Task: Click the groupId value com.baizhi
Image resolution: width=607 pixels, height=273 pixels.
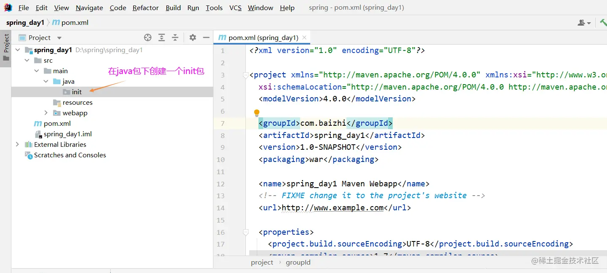Action: click(323, 123)
